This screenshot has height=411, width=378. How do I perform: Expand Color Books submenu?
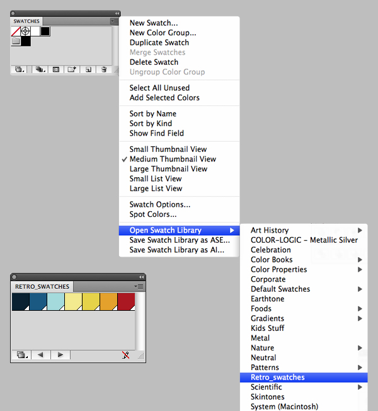pyautogui.click(x=304, y=260)
